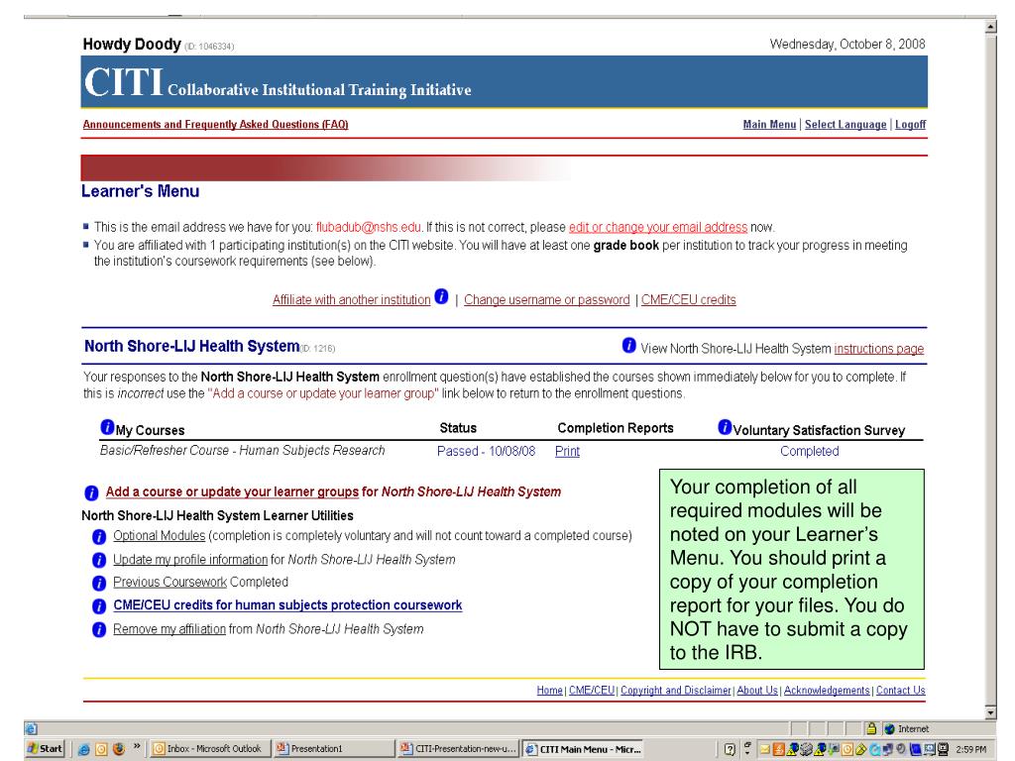
Task: Open Acknowledgements footer link
Action: (x=827, y=691)
